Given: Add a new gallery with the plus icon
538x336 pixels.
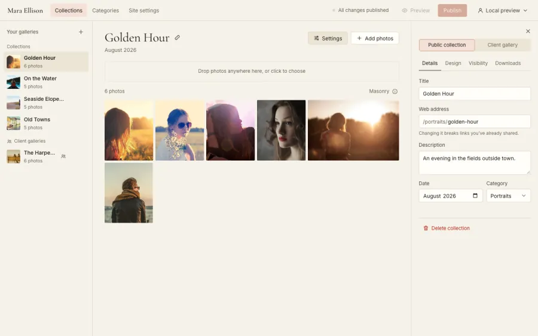Looking at the screenshot, I should coord(81,32).
